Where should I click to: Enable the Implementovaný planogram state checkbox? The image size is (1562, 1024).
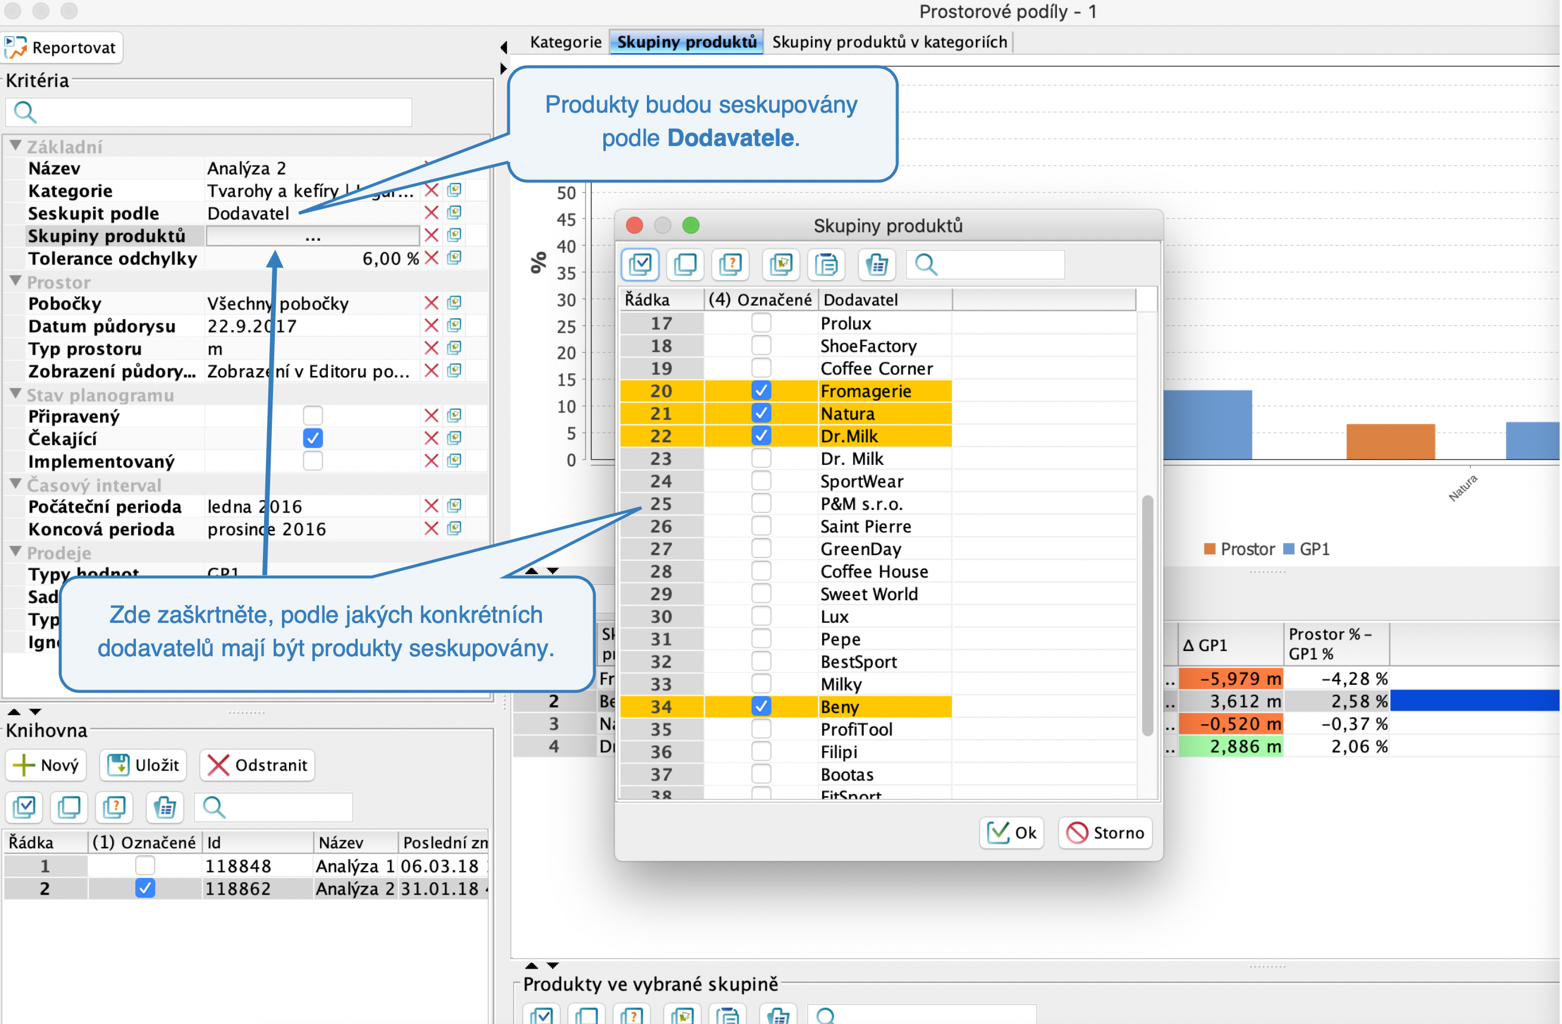(312, 461)
